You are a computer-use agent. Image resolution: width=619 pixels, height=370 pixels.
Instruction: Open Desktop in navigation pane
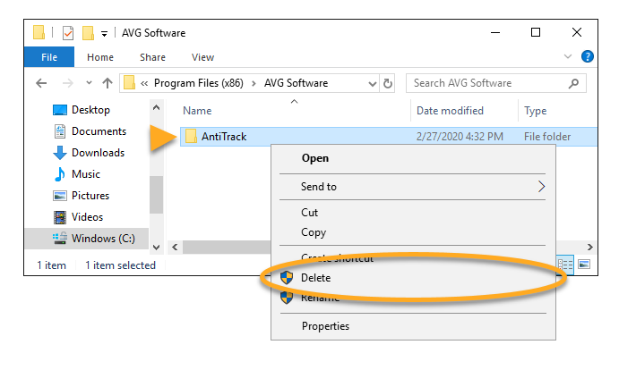pos(90,110)
